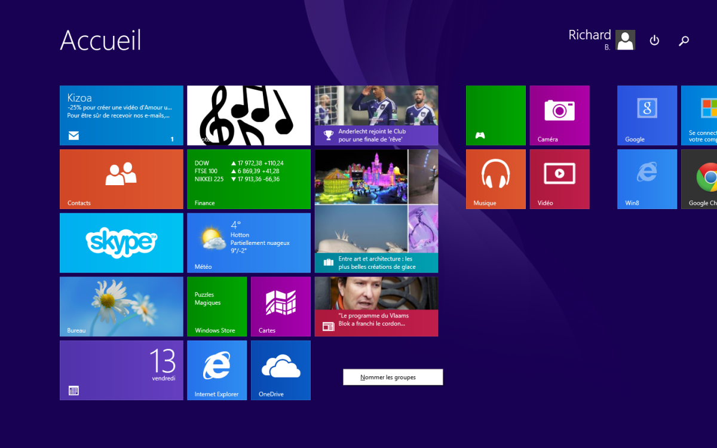Launch the Internet Explorer tile
Viewport: 717px width, 448px height.
[217, 370]
